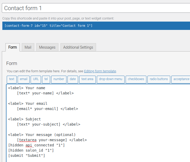Click the '[submit "Submit"]' line
The image size is (190, 162).
26,155
